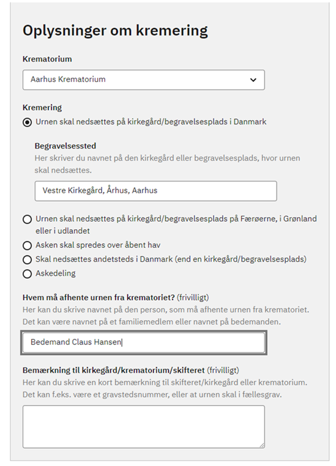336x466 pixels.
Task: Click the 'Begravelsessted' label
Action: pos(65,146)
